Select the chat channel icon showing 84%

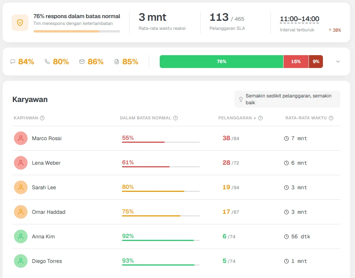point(13,62)
